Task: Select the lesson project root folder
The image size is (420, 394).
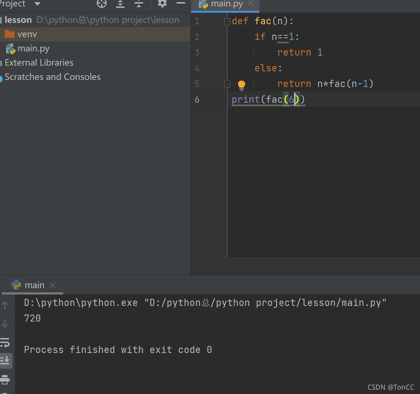Action: tap(95, 20)
